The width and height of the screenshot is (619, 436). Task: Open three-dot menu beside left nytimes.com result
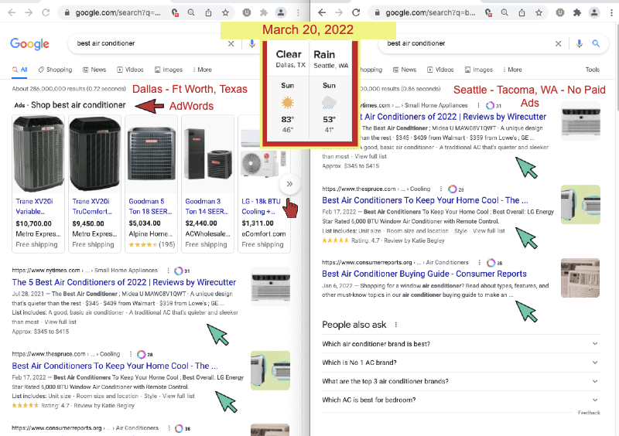pyautogui.click(x=168, y=271)
